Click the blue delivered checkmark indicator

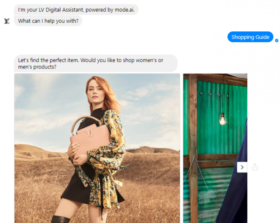pos(277,40)
